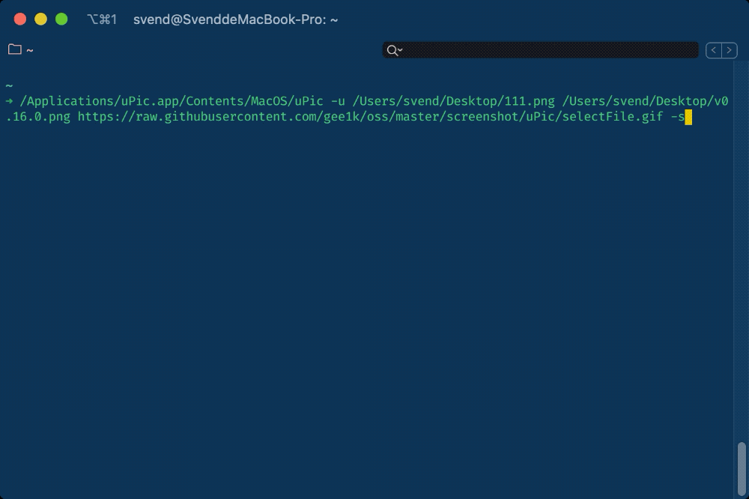
Task: Click the ⌥⌘1 shortcut label in title bar
Action: pos(102,19)
